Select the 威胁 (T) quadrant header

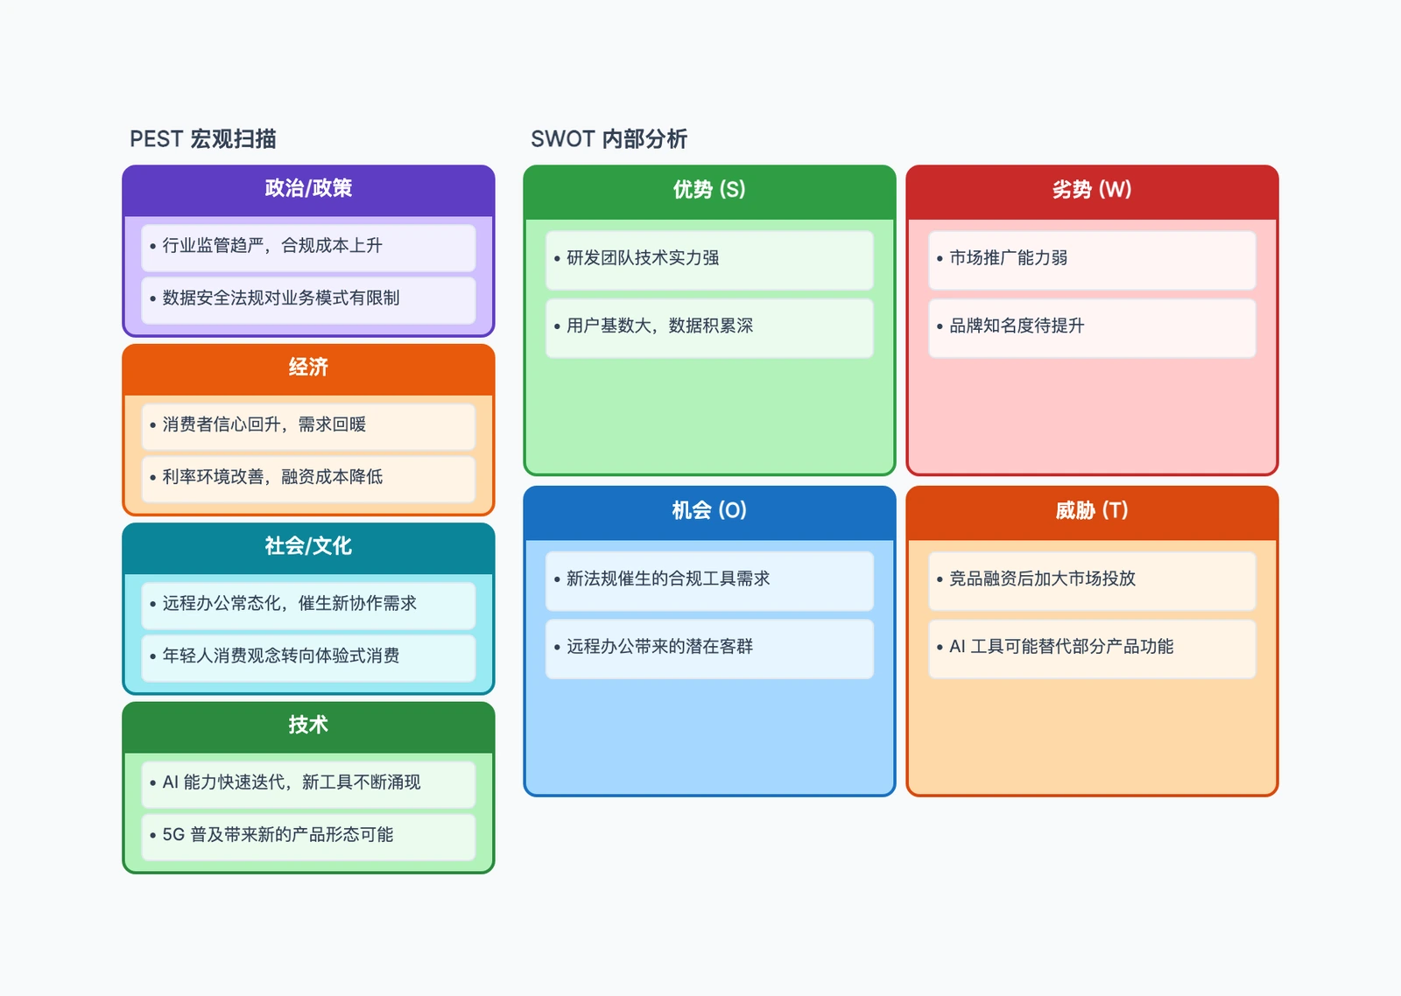click(1092, 512)
